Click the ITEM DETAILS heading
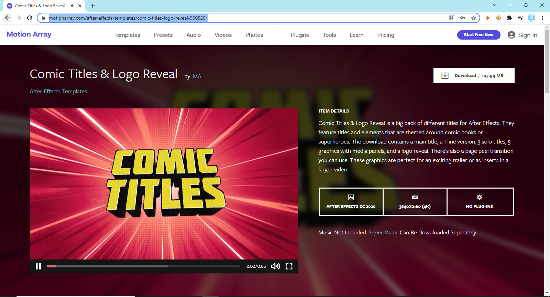 (x=333, y=111)
